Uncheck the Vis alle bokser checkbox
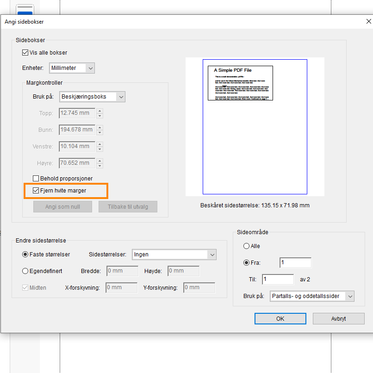Viewport: 373px width, 373px height. click(25, 52)
